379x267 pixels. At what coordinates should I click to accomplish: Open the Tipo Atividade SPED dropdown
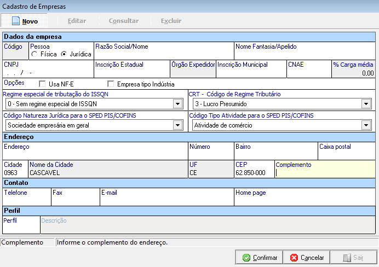(366, 125)
